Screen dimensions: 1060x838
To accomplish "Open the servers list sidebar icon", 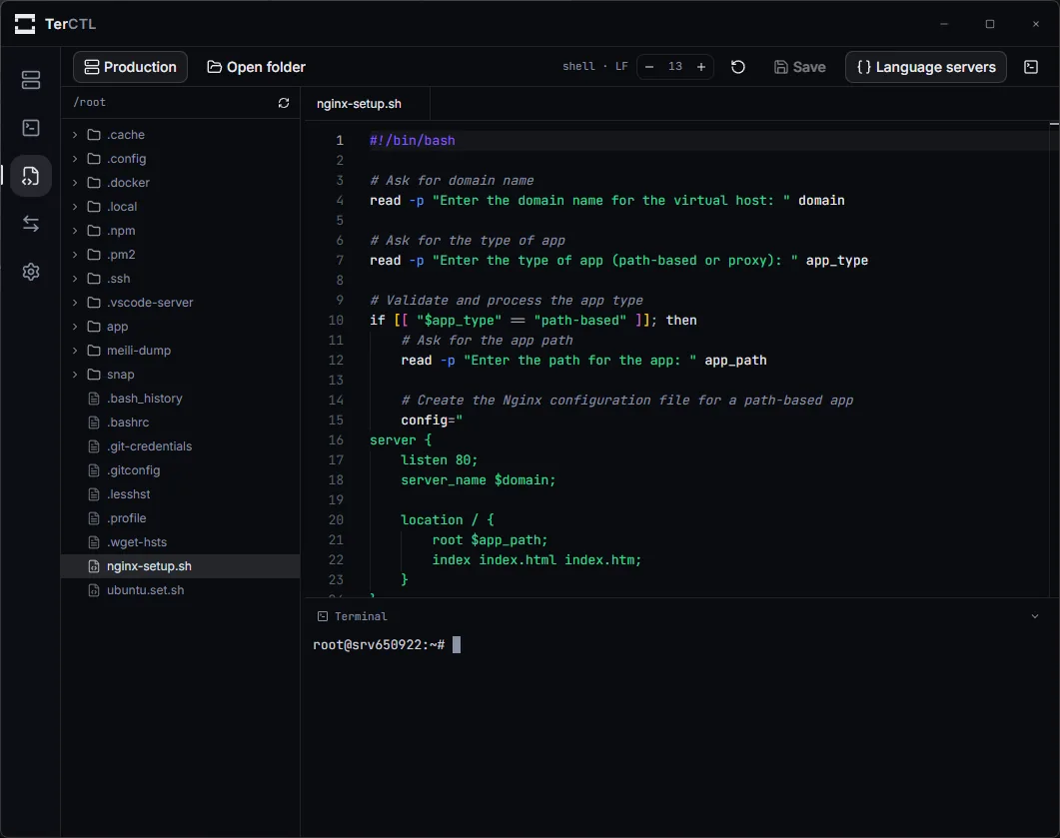I will [30, 80].
